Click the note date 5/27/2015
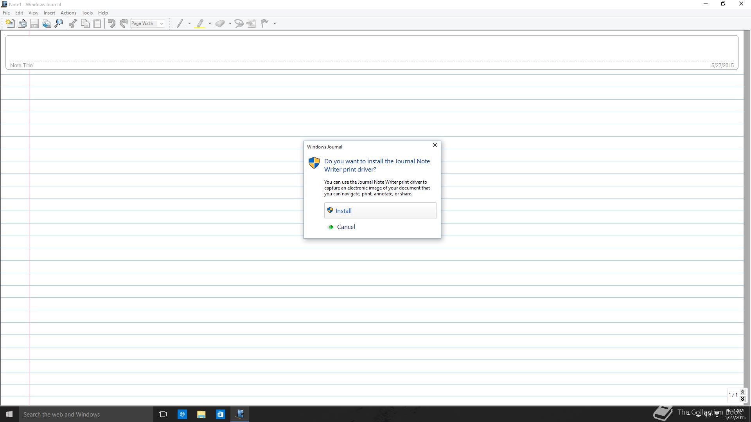This screenshot has width=751, height=422. [x=722, y=66]
